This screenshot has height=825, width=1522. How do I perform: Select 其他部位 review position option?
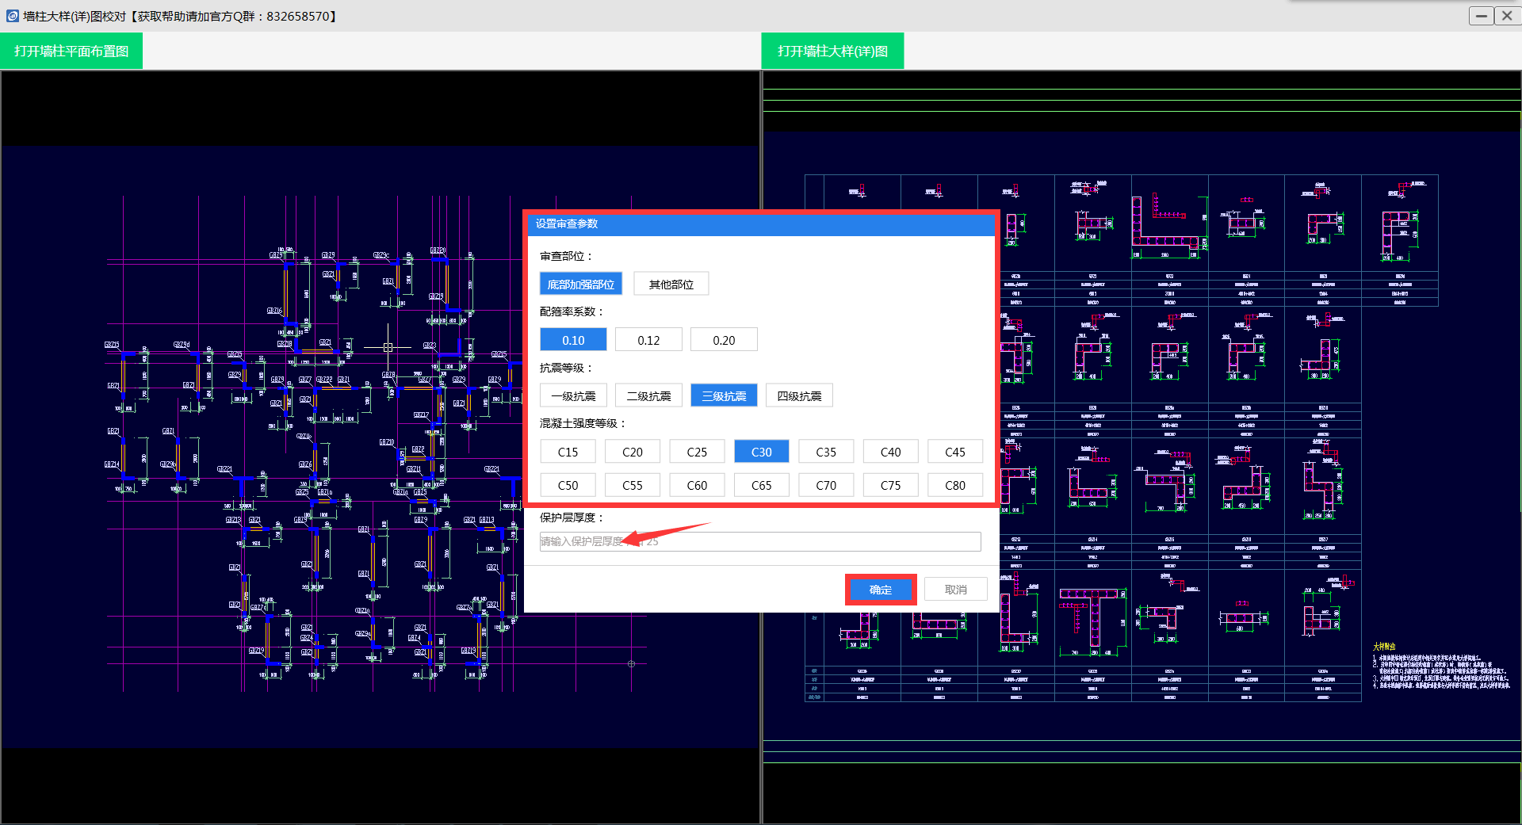click(x=671, y=284)
